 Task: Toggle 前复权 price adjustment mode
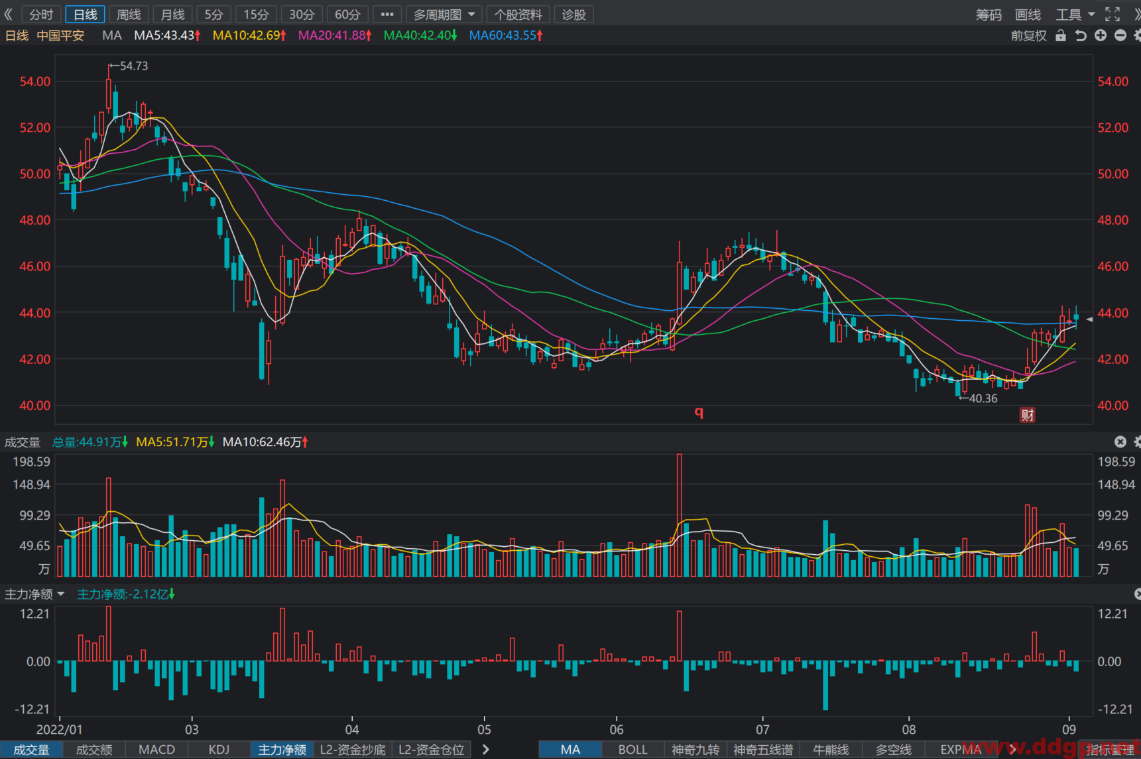(1028, 36)
